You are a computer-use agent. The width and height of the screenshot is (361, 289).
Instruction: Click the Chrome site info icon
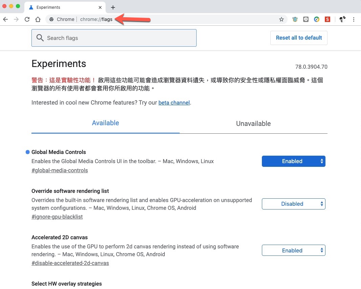[51, 19]
